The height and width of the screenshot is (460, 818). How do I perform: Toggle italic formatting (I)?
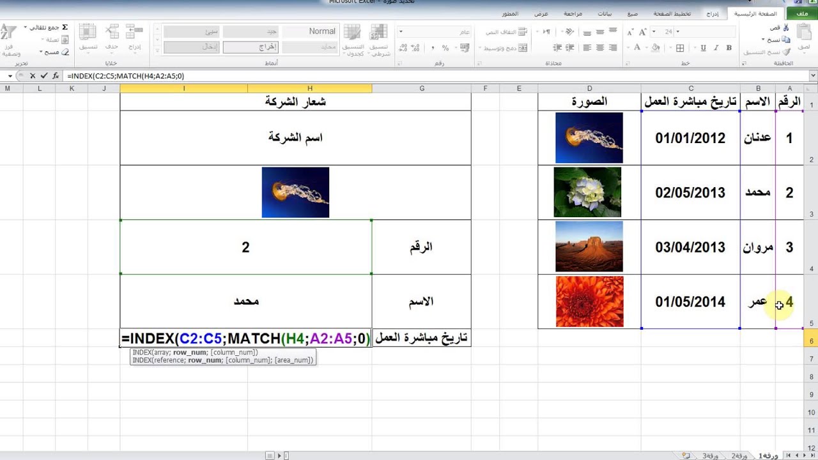coord(716,48)
